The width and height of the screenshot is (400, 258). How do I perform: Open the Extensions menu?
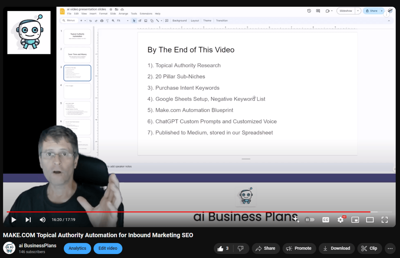coord(146,14)
